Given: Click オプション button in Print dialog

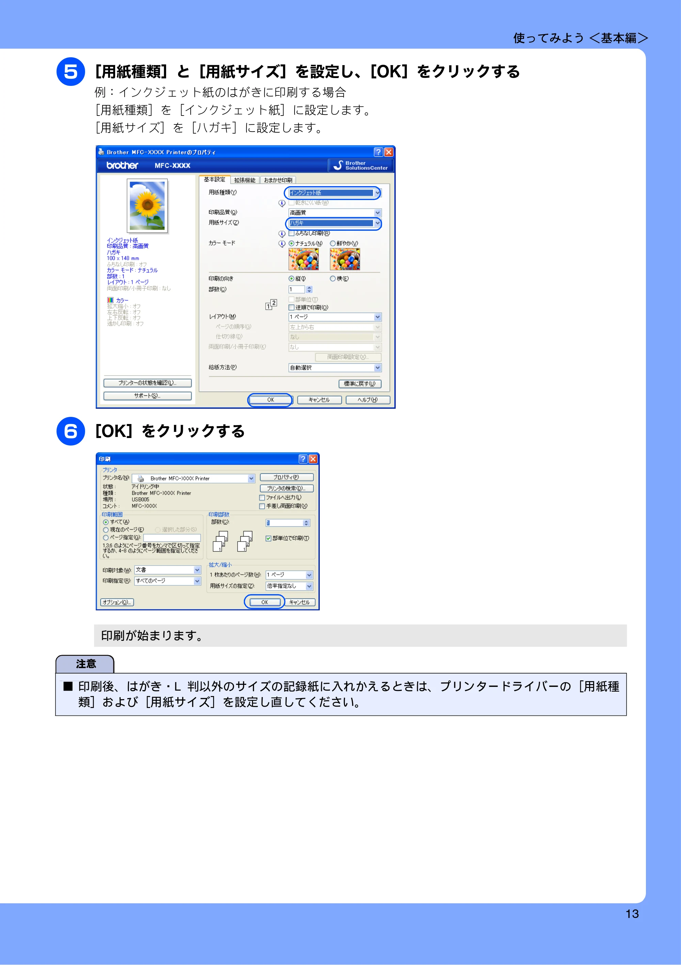Looking at the screenshot, I should tap(117, 603).
